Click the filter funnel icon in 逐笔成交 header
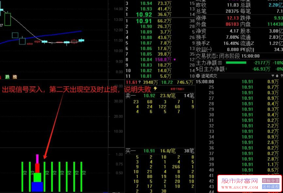This screenshot has width=283, height=193. (273, 76)
